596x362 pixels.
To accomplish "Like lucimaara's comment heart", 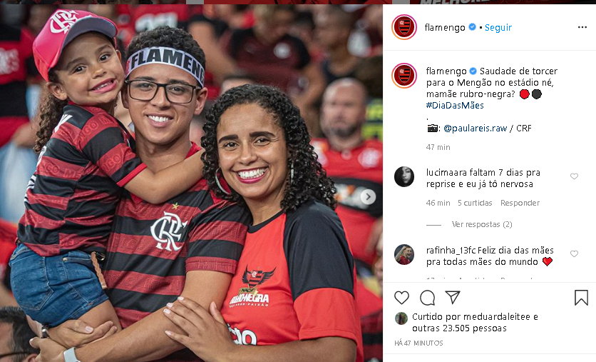I will pyautogui.click(x=574, y=176).
